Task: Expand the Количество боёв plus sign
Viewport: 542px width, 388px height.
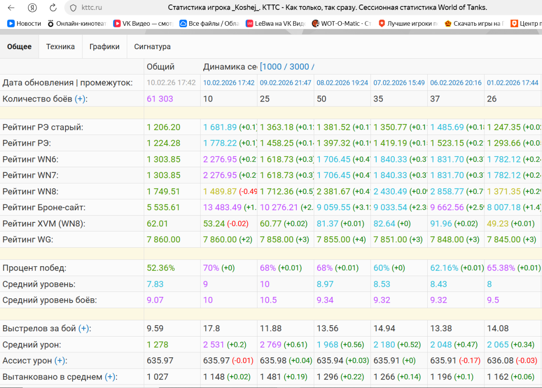Action: 80,99
